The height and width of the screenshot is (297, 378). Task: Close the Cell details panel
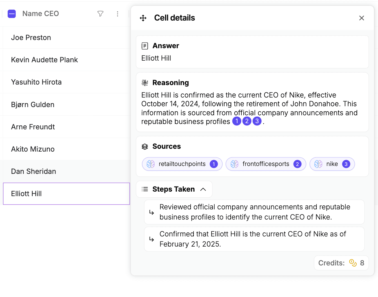click(362, 18)
